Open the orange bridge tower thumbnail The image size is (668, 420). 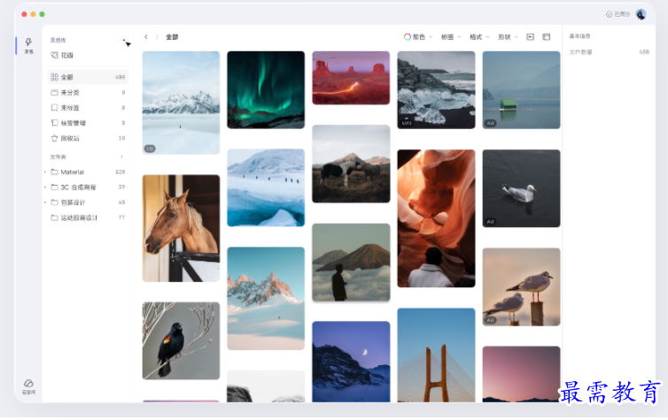[x=436, y=355]
